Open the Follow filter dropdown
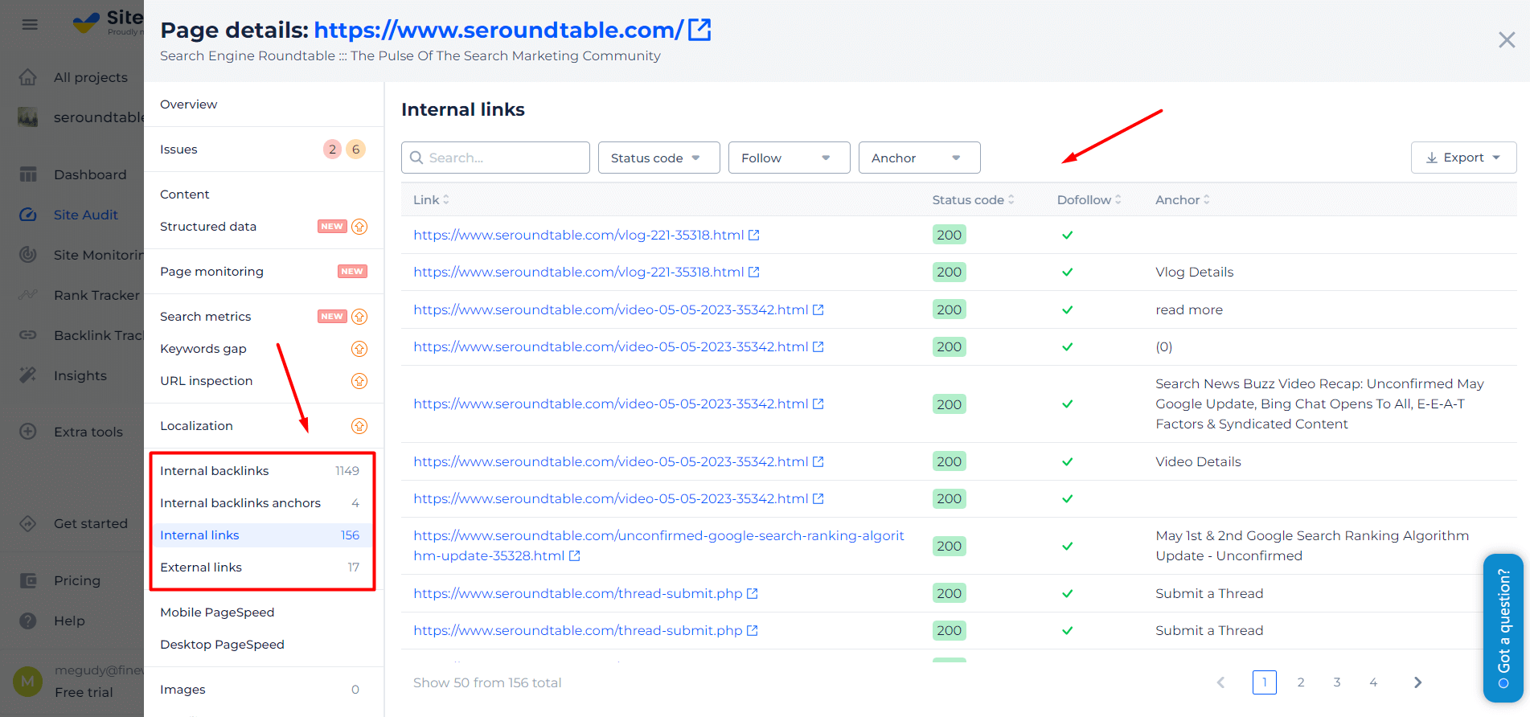The image size is (1530, 717). pyautogui.click(x=790, y=158)
